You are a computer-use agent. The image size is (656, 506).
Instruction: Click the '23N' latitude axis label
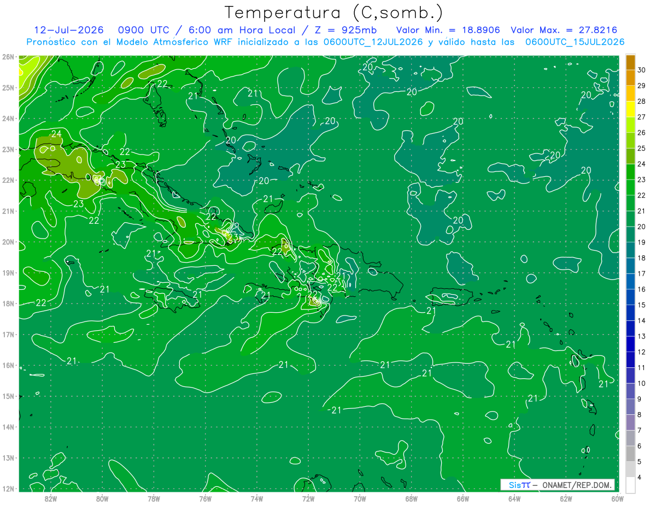click(x=8, y=149)
